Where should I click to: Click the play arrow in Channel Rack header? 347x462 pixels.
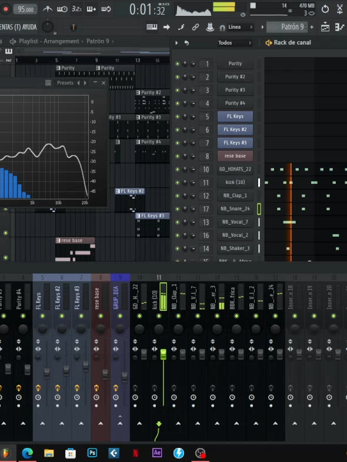(x=176, y=43)
